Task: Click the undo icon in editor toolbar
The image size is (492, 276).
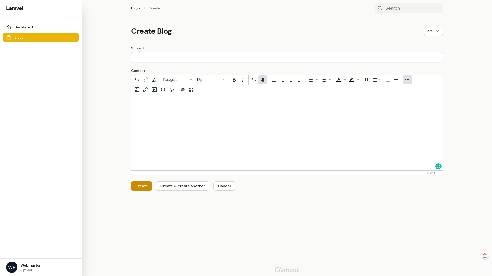Action: click(x=137, y=80)
